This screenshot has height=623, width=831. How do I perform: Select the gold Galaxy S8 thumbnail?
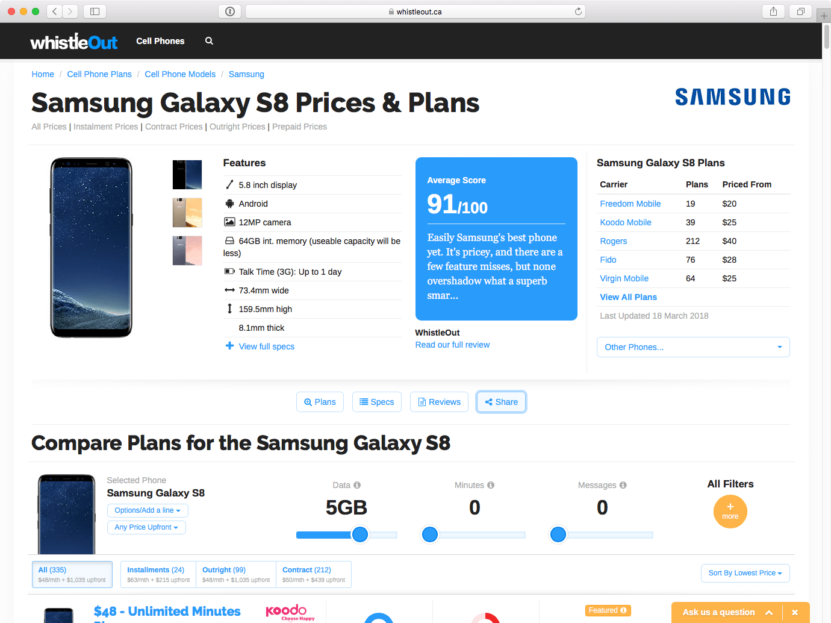tap(187, 213)
